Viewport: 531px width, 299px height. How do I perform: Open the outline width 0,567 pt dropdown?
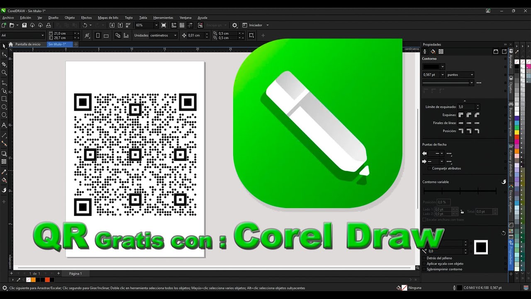click(x=442, y=75)
